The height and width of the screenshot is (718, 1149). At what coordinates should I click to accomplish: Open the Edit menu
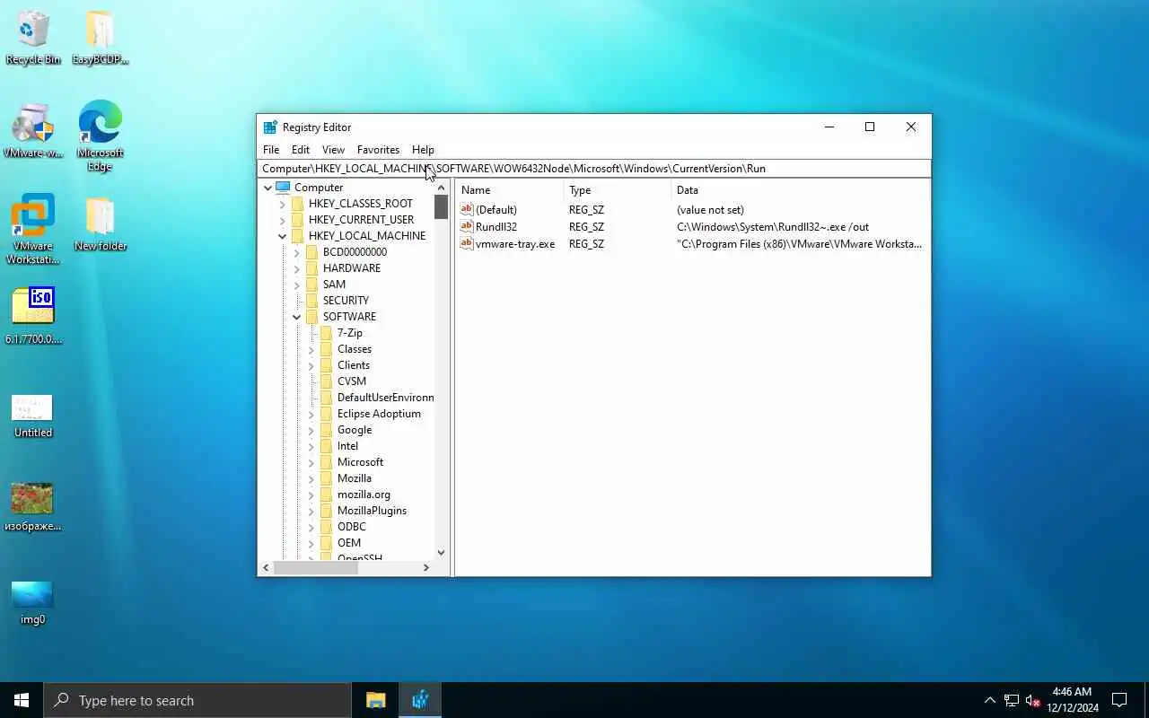(301, 150)
